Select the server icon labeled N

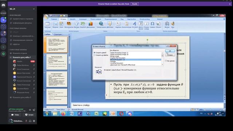[x=3, y=20]
